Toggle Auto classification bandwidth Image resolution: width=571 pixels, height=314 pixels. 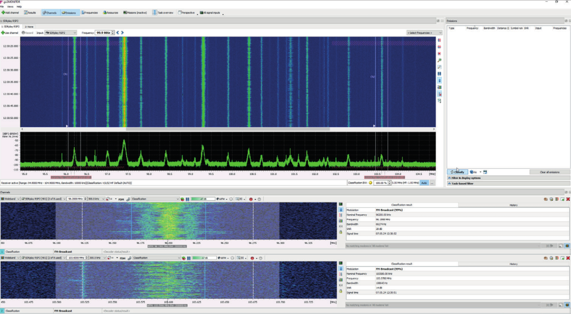(424, 183)
